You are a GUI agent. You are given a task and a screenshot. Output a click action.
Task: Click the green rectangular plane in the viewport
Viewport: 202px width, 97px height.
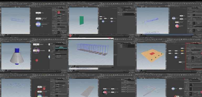coord(81,20)
